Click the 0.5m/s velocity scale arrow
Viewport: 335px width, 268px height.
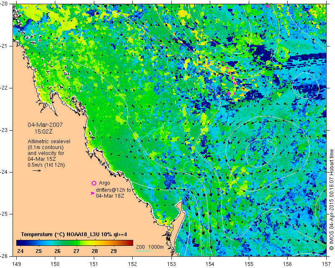[x=37, y=170]
